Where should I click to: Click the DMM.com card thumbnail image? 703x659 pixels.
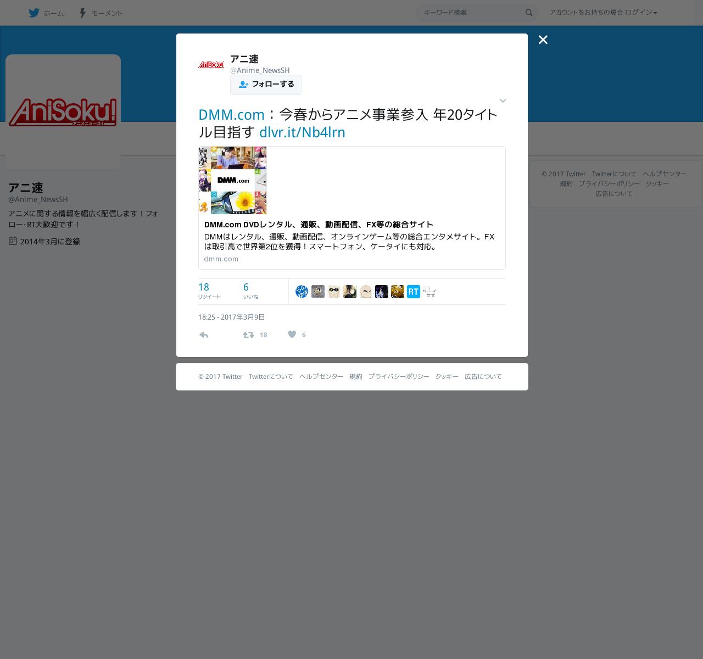232,180
